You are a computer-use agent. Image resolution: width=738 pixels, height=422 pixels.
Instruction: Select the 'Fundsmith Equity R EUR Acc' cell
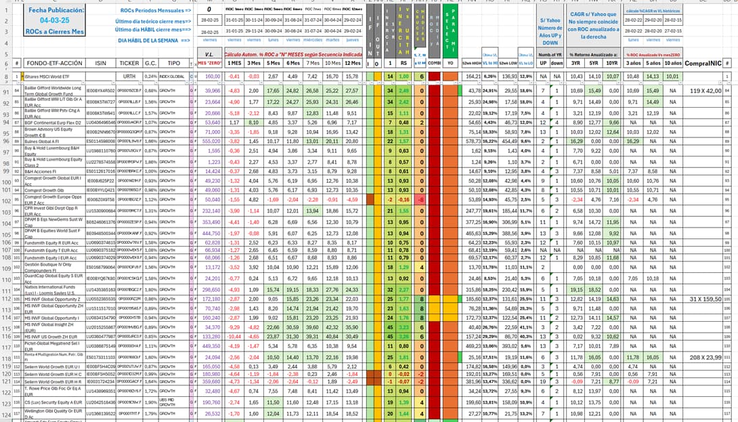click(55, 243)
